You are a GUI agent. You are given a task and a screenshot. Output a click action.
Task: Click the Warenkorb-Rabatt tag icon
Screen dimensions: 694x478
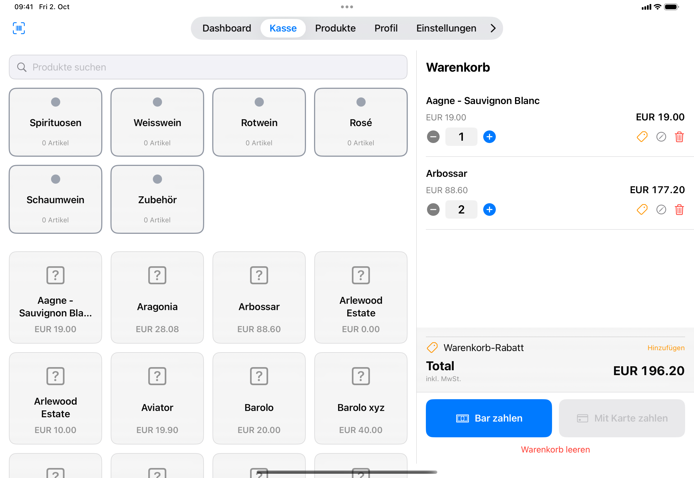(432, 348)
